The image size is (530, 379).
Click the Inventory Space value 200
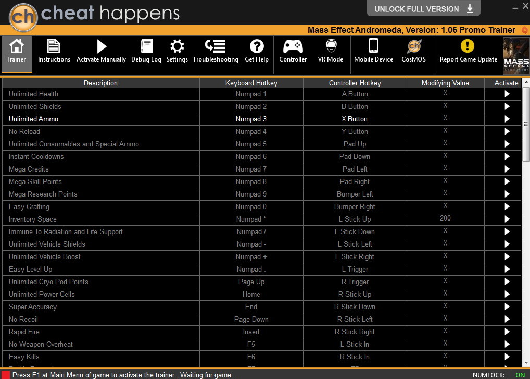click(445, 218)
